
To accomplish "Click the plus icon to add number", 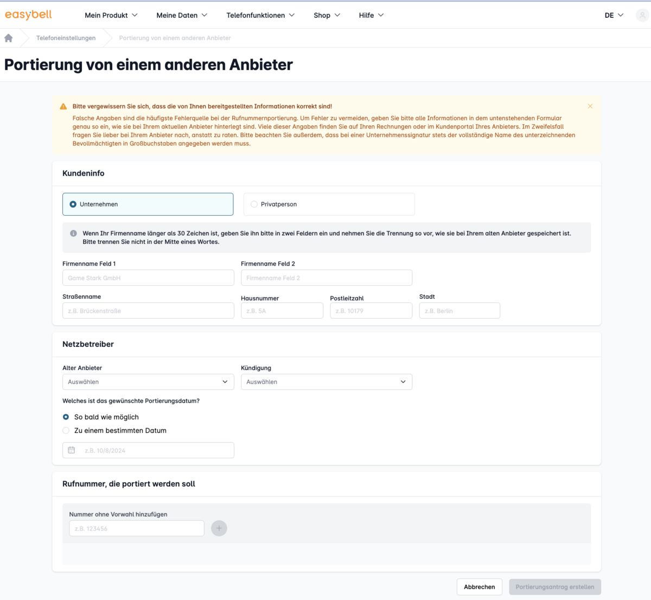I will (x=219, y=528).
